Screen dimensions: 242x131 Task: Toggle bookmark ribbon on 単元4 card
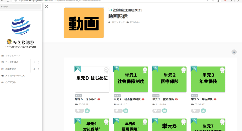pos(106,122)
